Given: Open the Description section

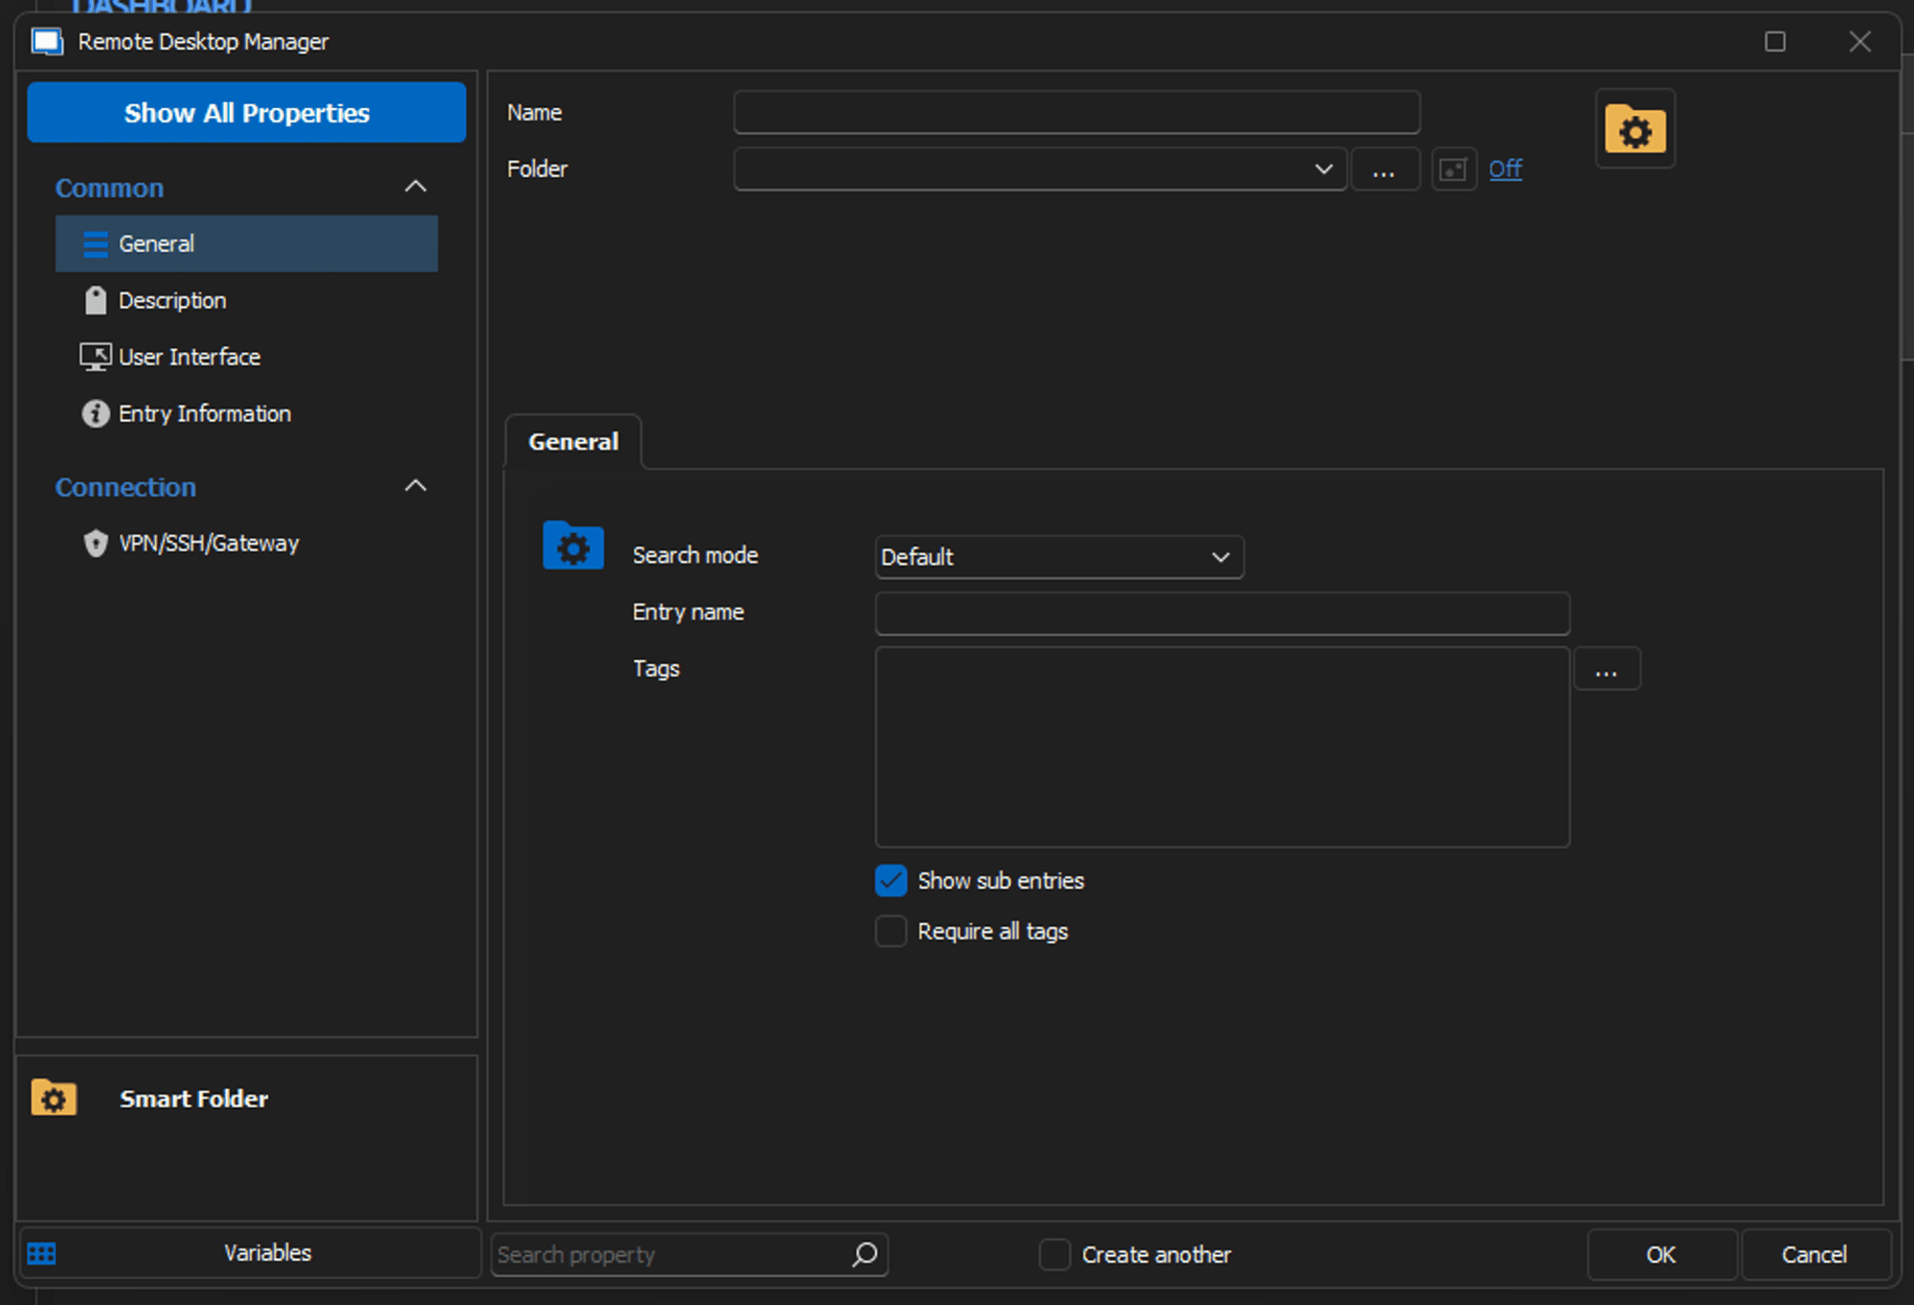Looking at the screenshot, I should click(x=172, y=300).
